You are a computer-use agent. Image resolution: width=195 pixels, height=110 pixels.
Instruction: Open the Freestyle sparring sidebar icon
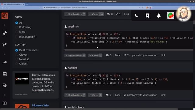[5, 45]
